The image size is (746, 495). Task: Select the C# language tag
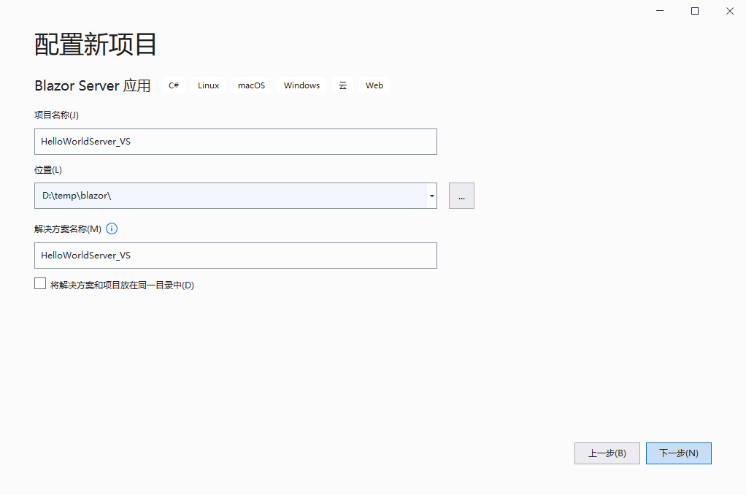tap(173, 85)
